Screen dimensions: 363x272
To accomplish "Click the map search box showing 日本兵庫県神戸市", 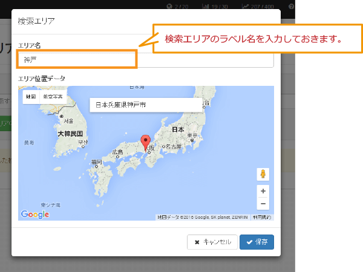I will click(146, 105).
